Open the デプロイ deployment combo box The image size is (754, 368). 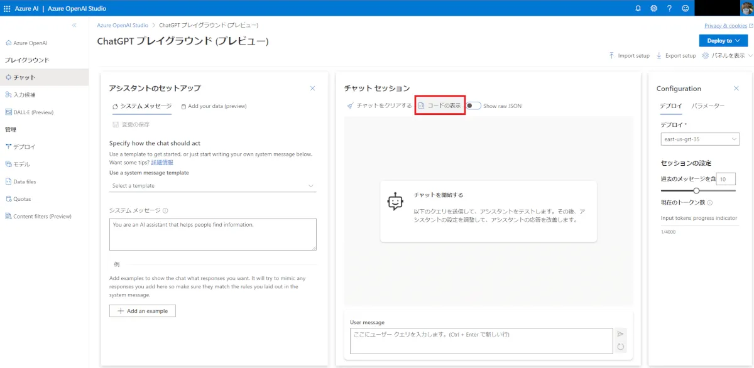tap(700, 139)
